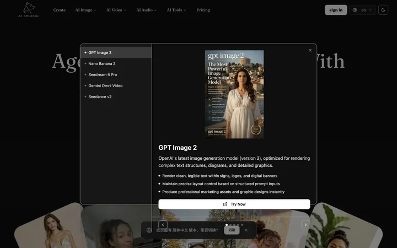Viewport: 397px width, 248px height.
Task: Click the gpt image 2 poster image
Action: (x=234, y=94)
